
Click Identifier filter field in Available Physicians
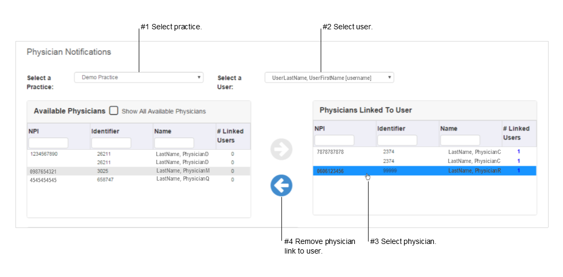112,143
